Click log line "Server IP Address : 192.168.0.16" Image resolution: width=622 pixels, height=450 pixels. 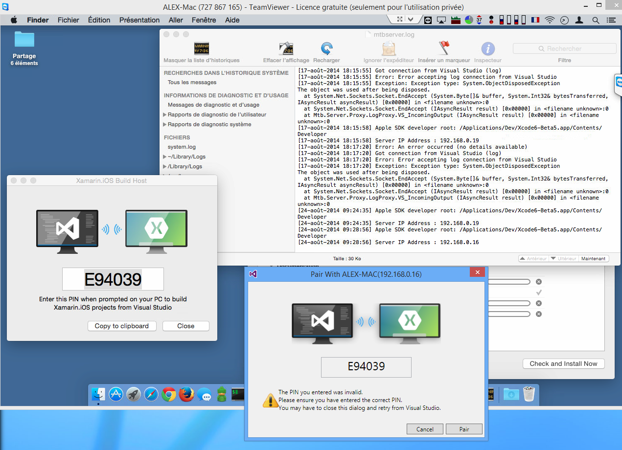pyautogui.click(x=388, y=242)
